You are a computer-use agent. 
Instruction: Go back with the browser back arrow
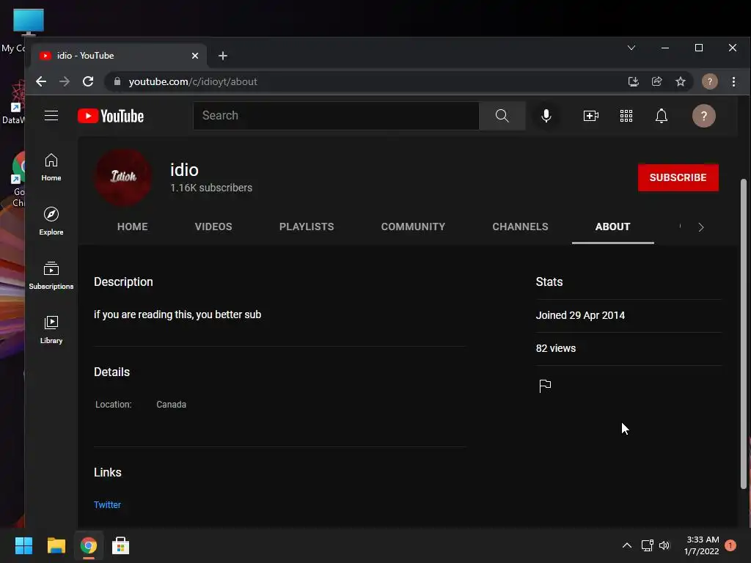41,81
